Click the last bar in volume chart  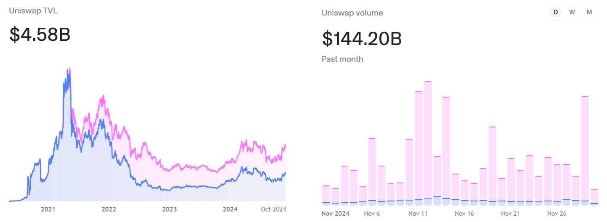pos(594,197)
